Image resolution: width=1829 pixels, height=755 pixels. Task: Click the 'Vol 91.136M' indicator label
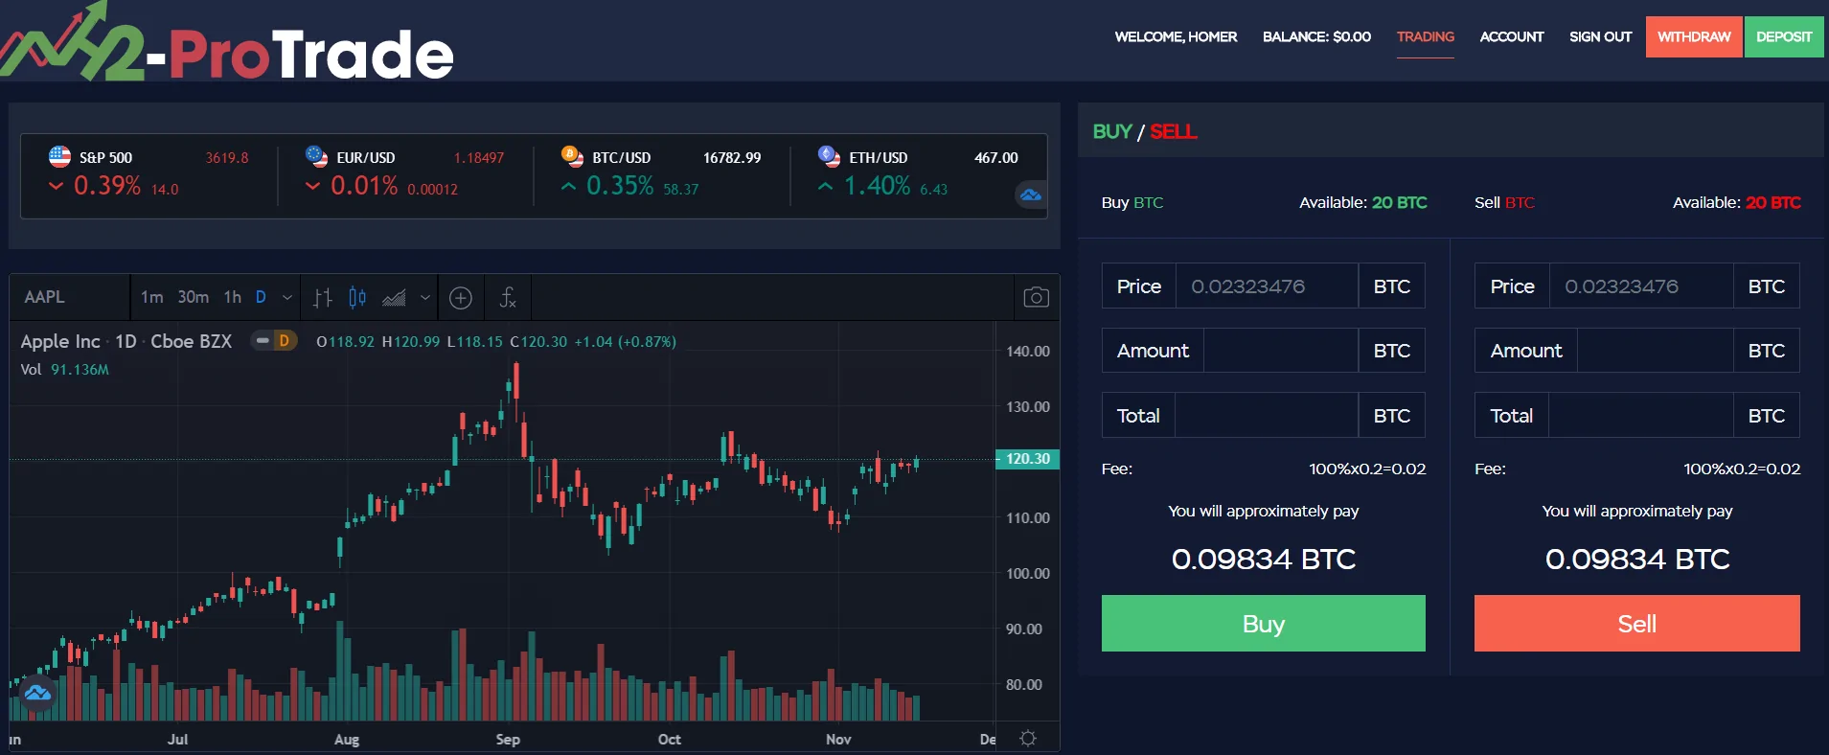(65, 370)
